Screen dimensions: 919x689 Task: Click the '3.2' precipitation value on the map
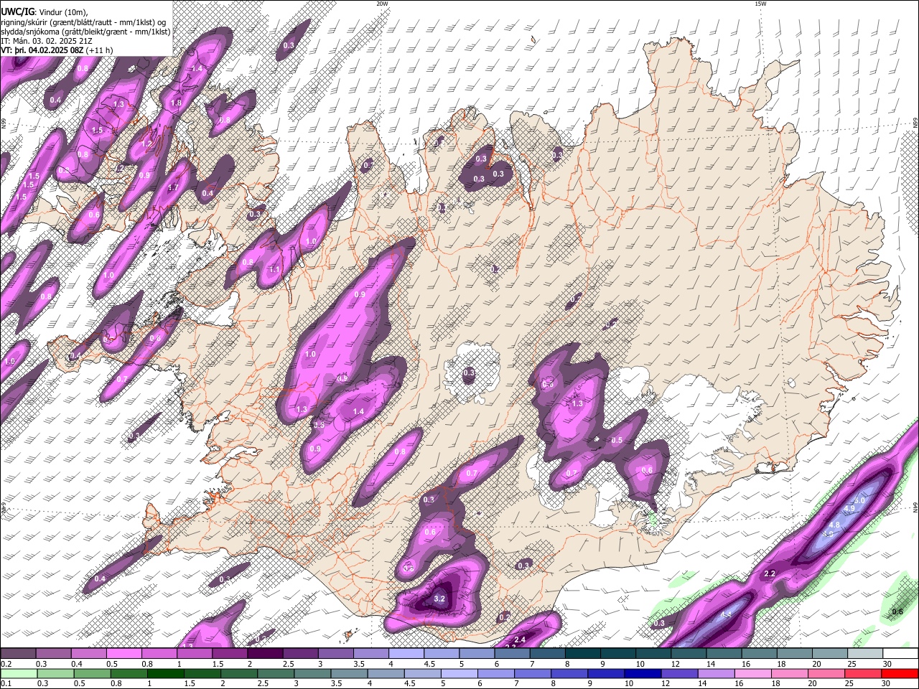pyautogui.click(x=440, y=599)
